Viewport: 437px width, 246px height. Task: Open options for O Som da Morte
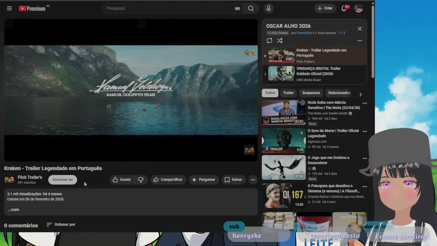[x=365, y=131]
